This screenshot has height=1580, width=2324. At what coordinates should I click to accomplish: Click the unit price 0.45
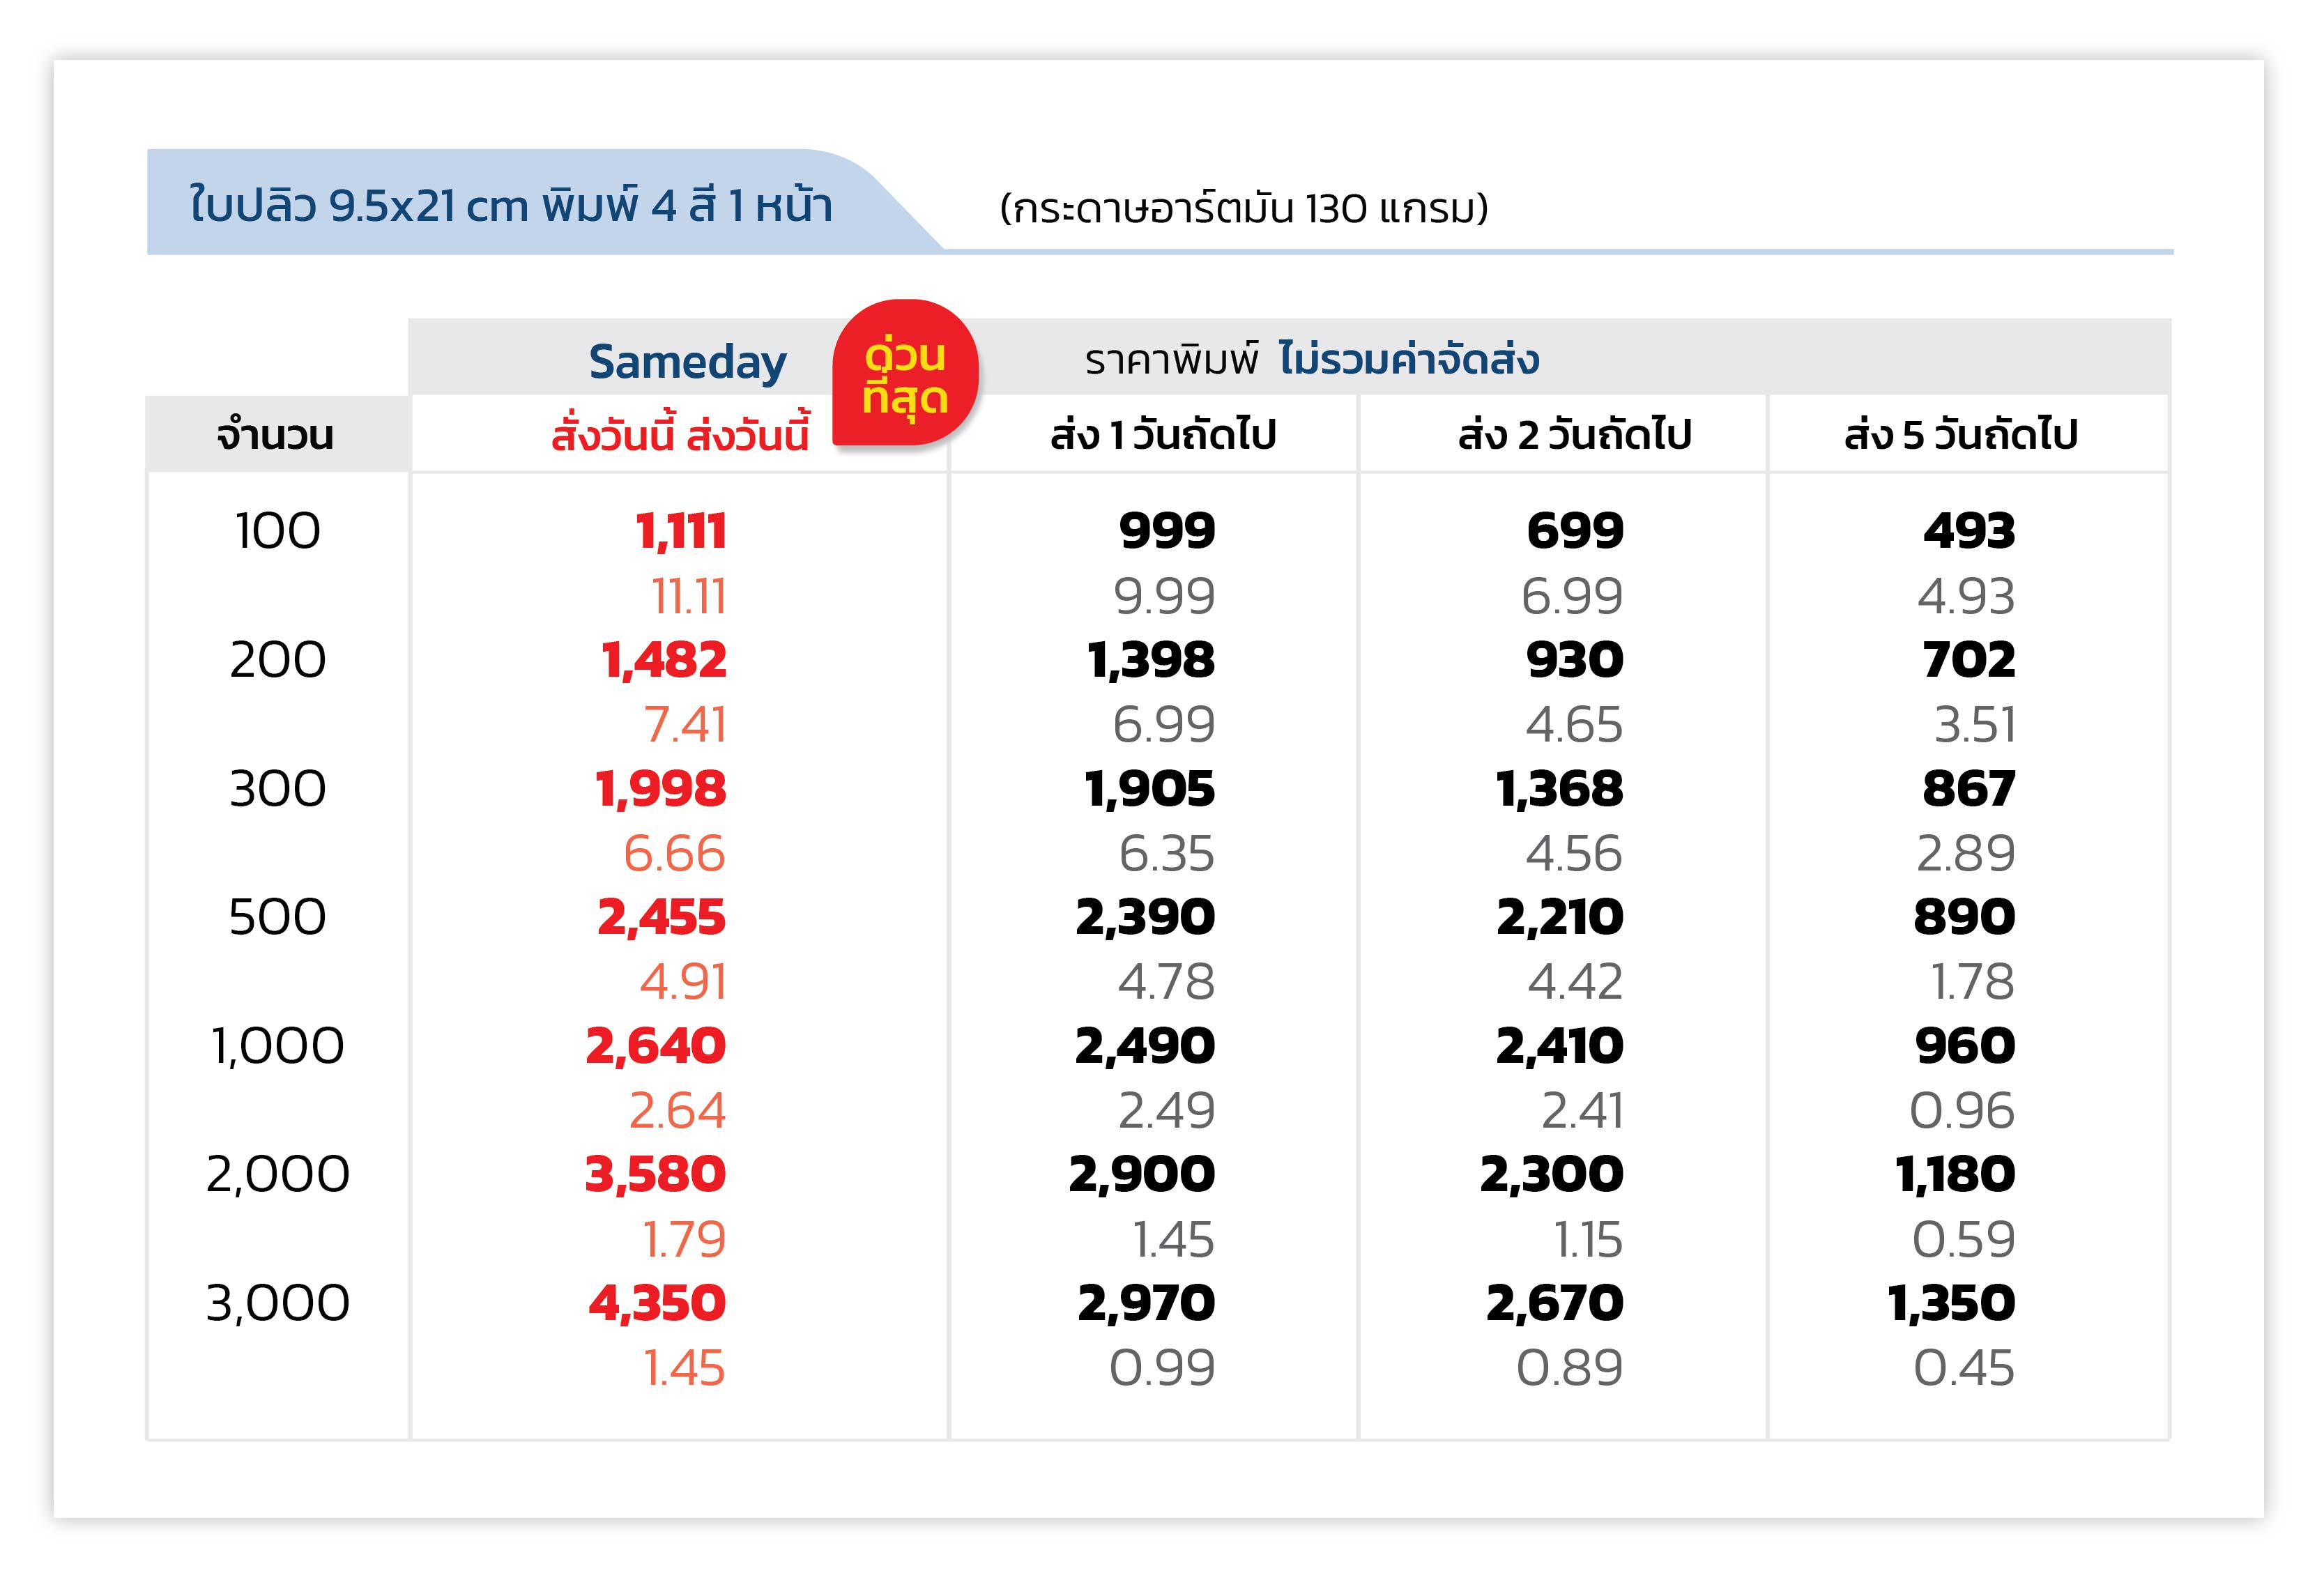1964,1368
